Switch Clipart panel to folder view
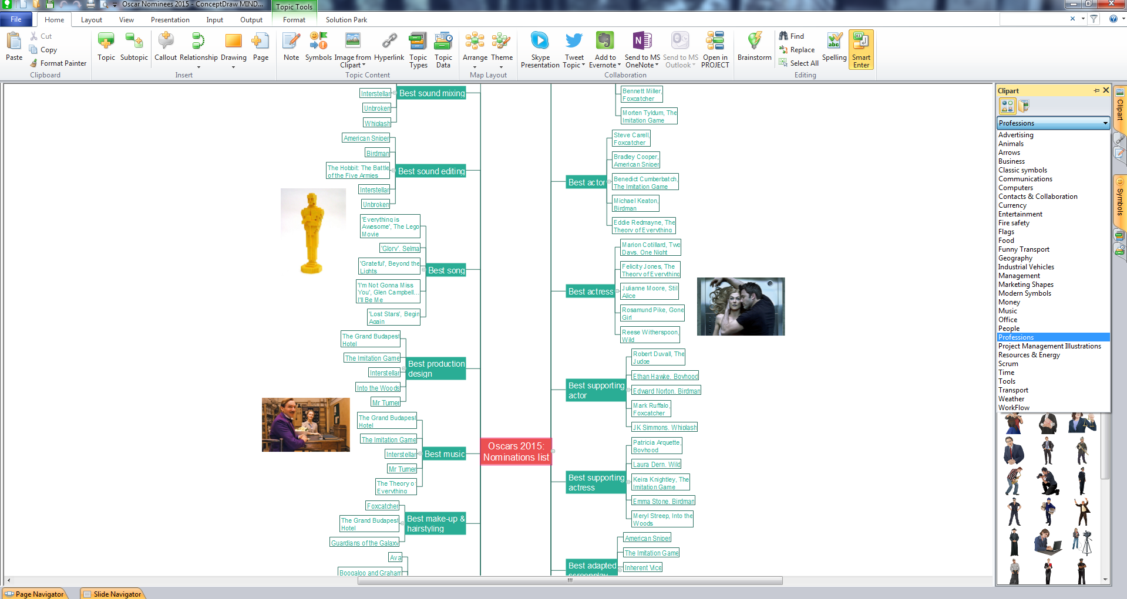This screenshot has width=1127, height=599. tap(1024, 106)
